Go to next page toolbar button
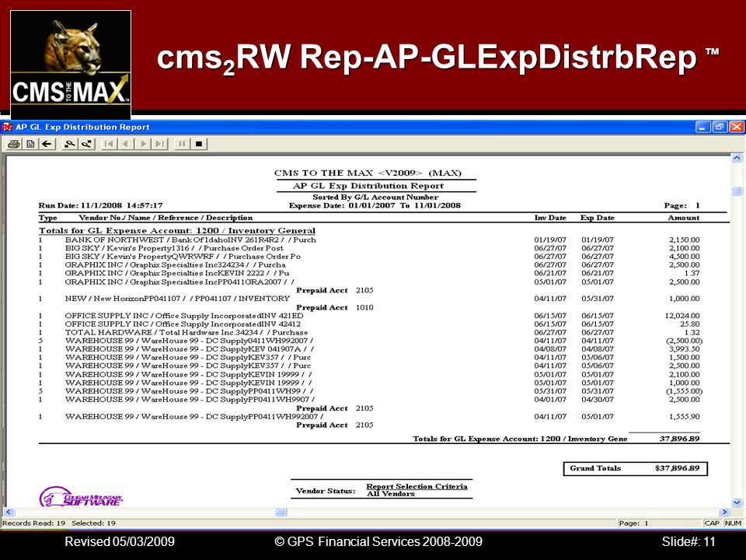746x560 pixels. [x=143, y=143]
